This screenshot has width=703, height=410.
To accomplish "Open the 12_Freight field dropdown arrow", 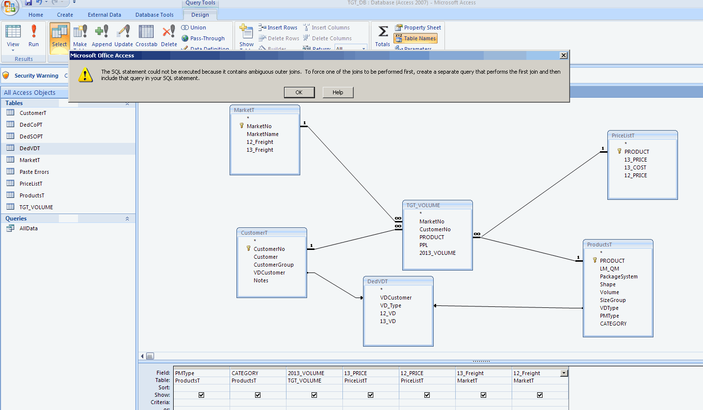I will coord(564,373).
